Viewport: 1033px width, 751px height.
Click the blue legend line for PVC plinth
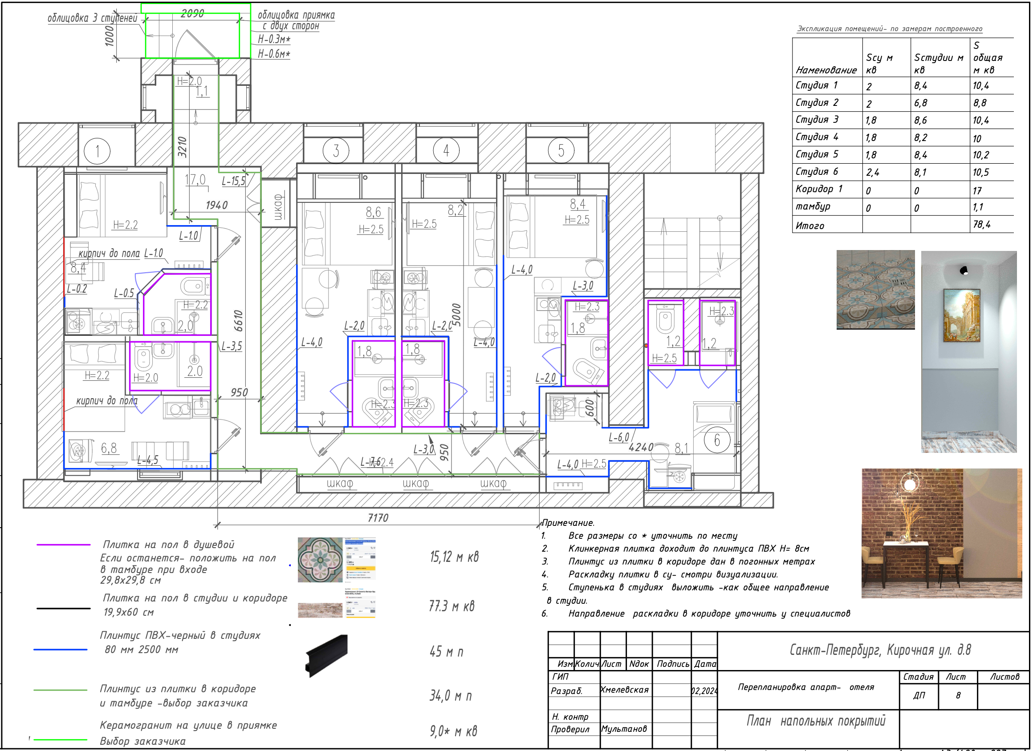pos(60,650)
